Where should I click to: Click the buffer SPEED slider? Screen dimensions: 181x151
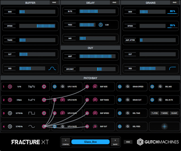point(37,26)
